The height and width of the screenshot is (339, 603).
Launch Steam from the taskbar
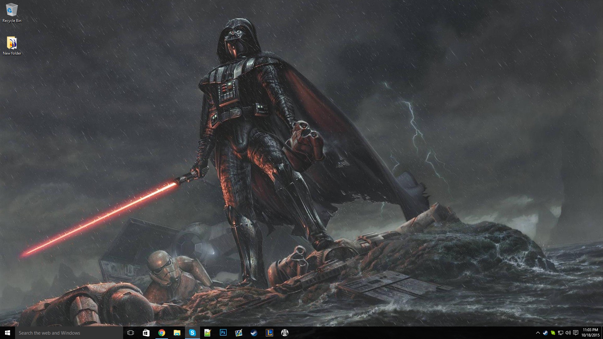tap(254, 333)
